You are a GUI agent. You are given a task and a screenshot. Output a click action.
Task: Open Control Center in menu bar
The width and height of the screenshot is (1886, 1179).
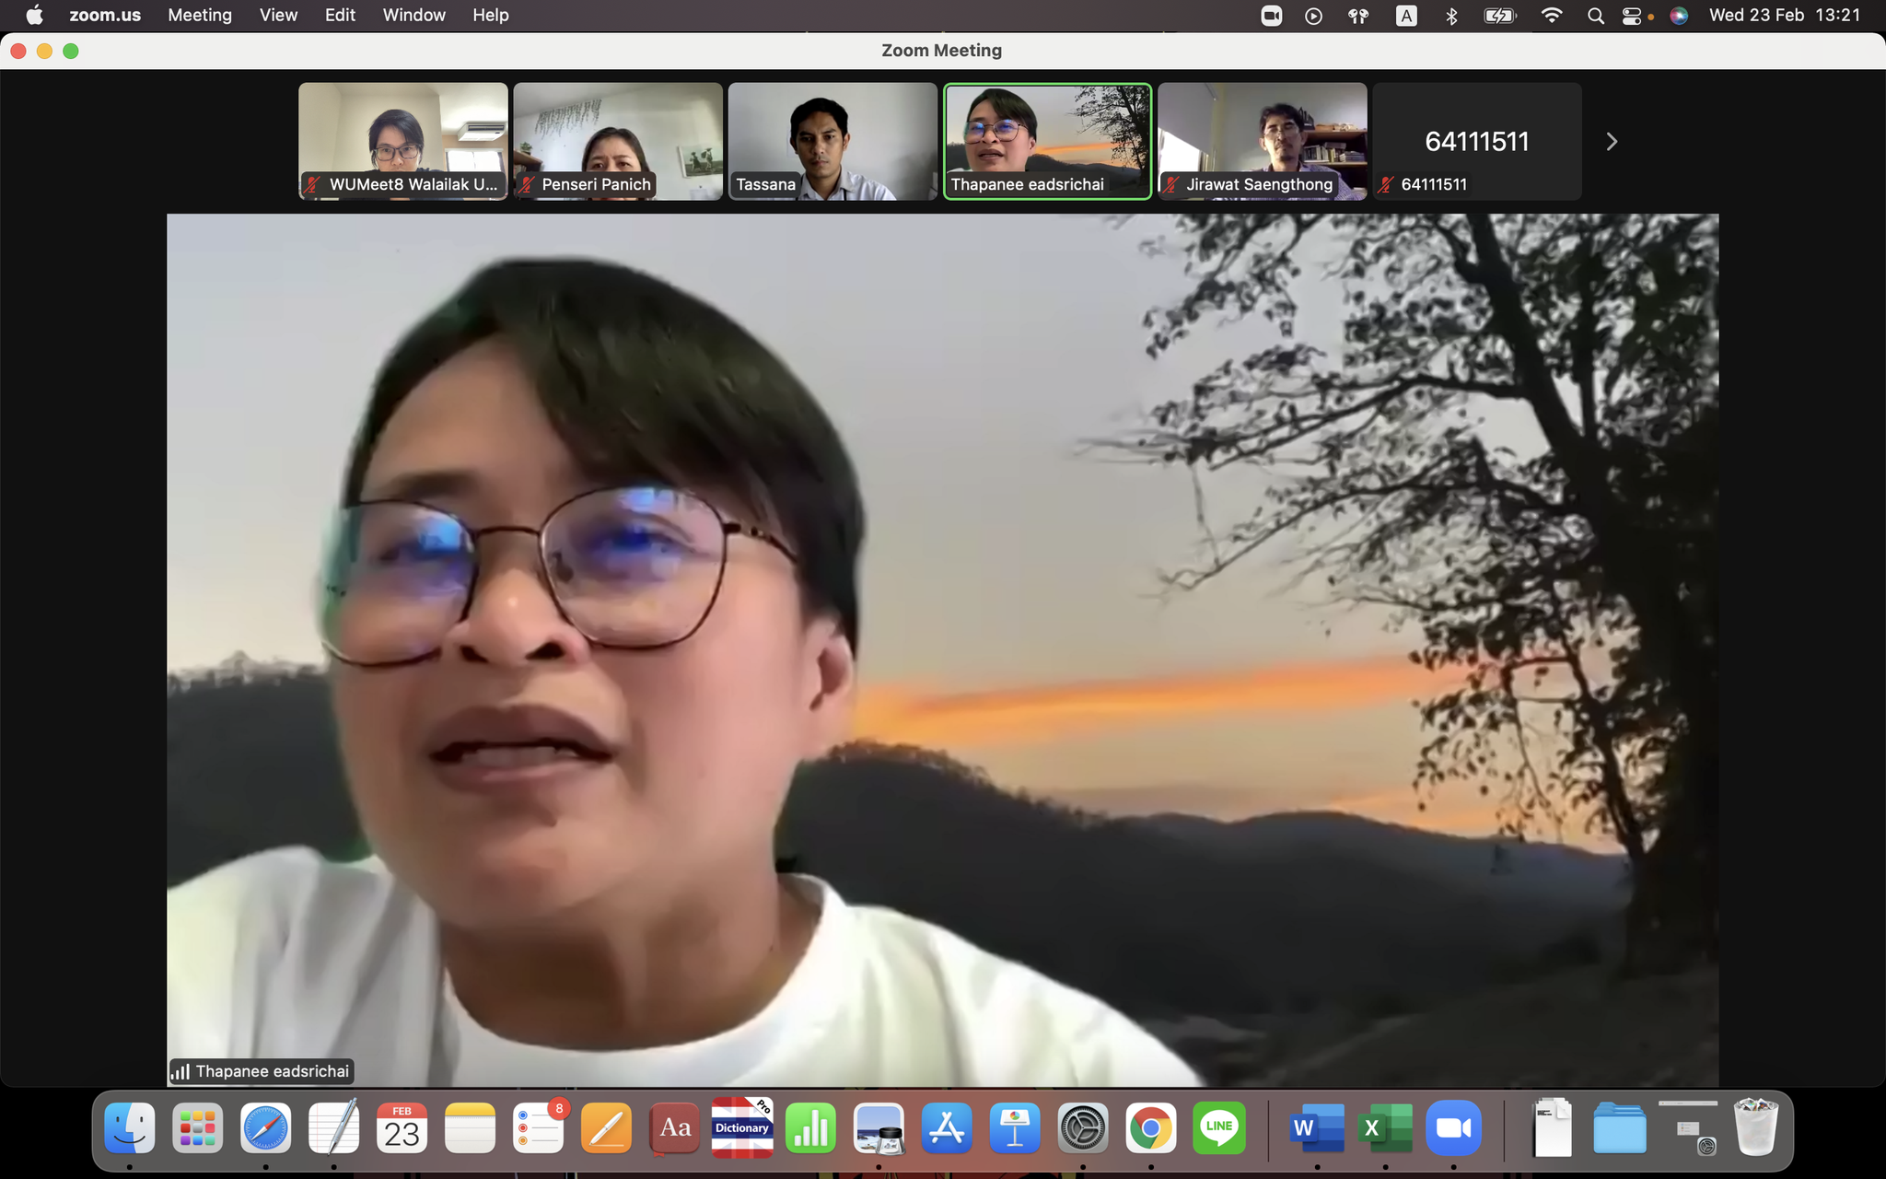click(1631, 15)
